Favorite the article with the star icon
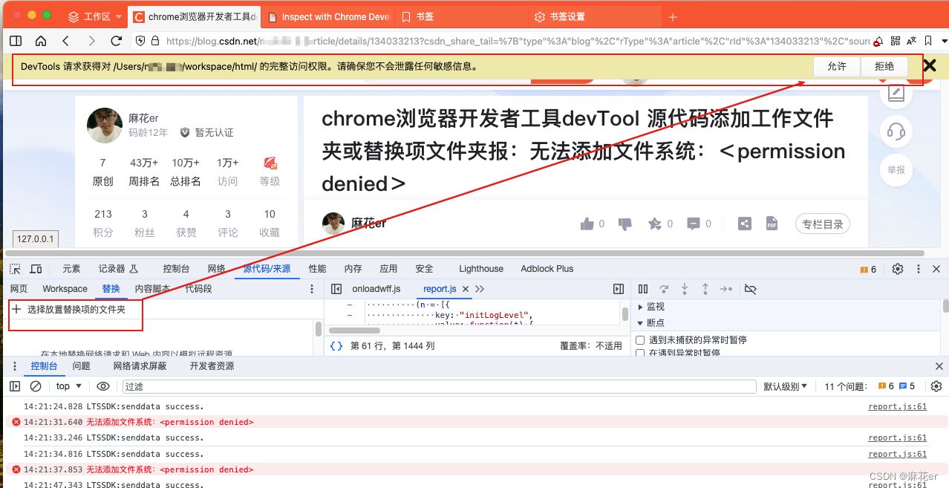This screenshot has width=949, height=488. point(654,224)
